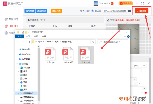Viewport: 153px width, 104px height.
Task: Click the Explorer quick access properties icon
Action: coord(23,32)
